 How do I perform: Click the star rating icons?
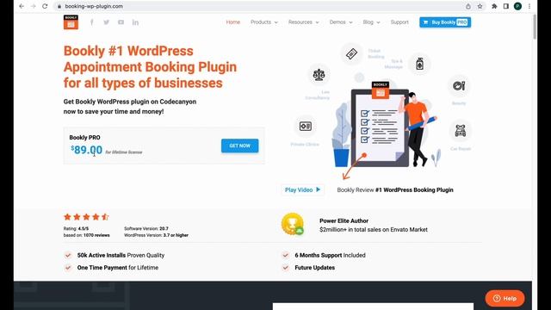click(86, 217)
